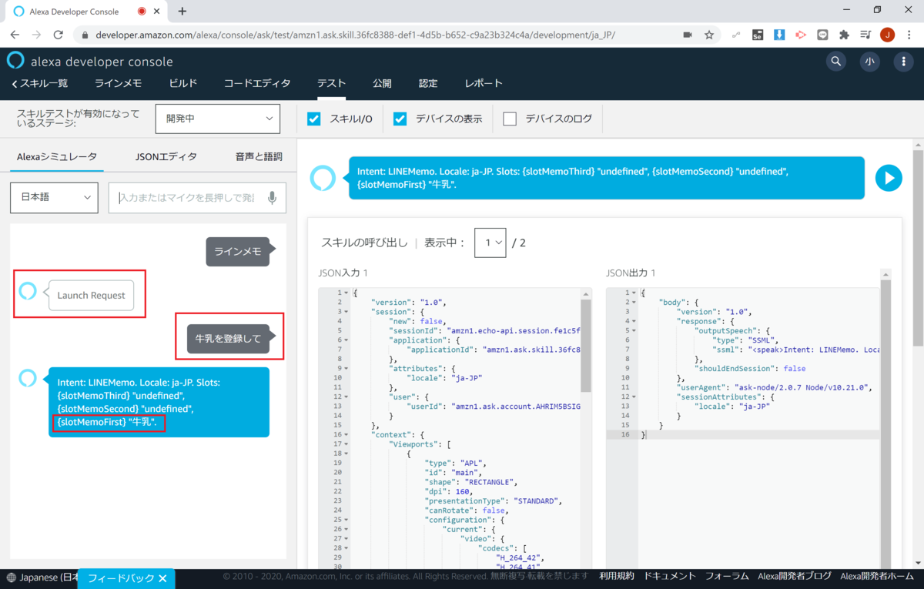
Task: Play the Alexa response audio
Action: click(x=889, y=178)
